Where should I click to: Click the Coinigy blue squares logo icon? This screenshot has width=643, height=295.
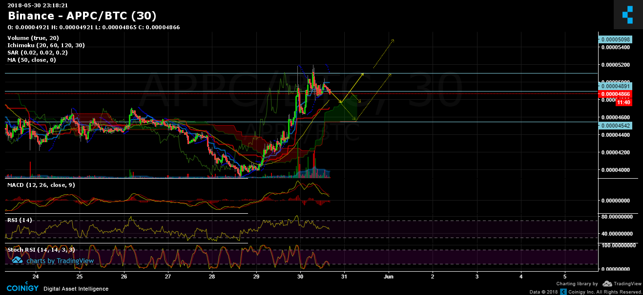click(x=627, y=15)
